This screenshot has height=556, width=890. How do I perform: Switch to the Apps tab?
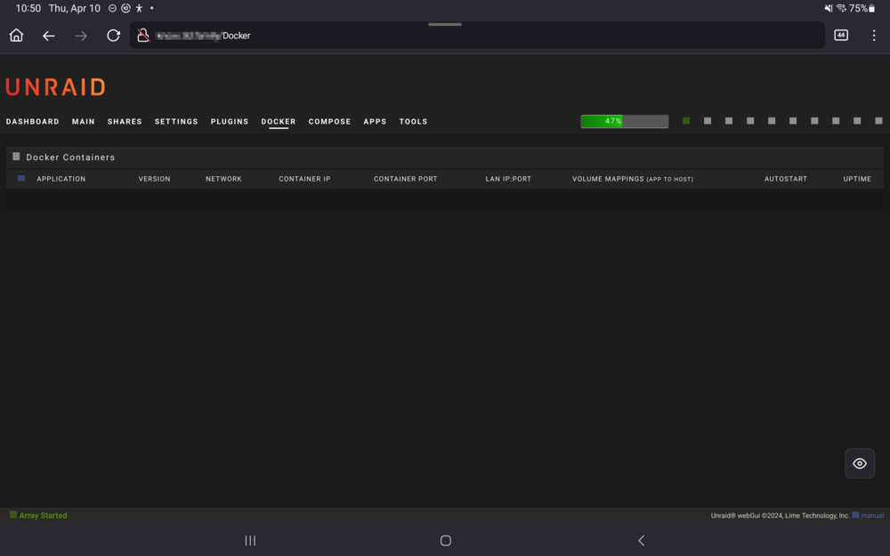(376, 121)
